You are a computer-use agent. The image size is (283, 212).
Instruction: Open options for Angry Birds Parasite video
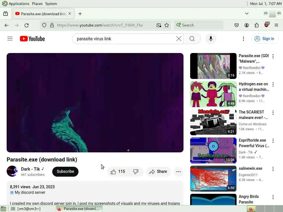coord(273,197)
